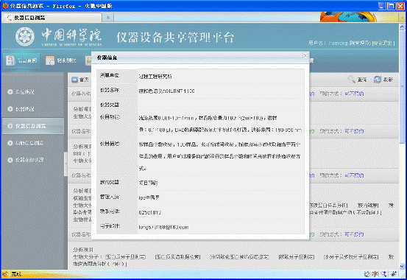Go to 首页 via blue arrow icon

pos(75,80)
